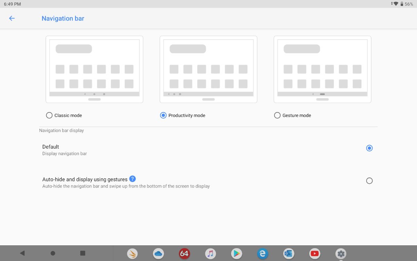Image resolution: width=417 pixels, height=261 pixels.
Task: Launch Microsoft Edge browser from taskbar
Action: click(262, 253)
